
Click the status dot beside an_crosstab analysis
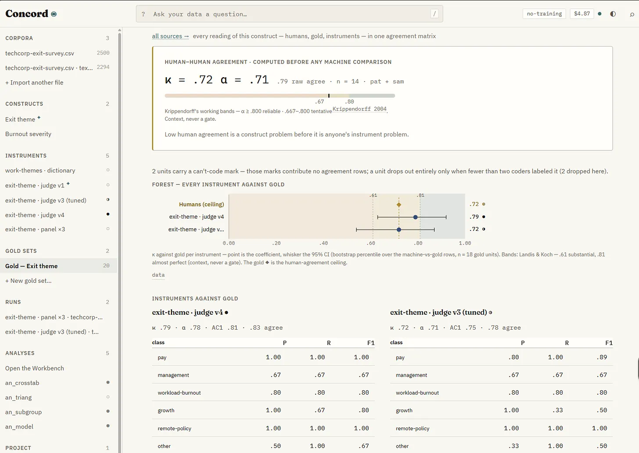(x=108, y=382)
